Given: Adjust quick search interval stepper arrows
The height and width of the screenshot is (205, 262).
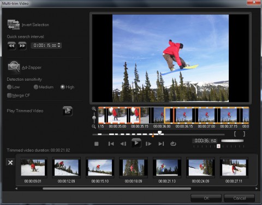Looking at the screenshot, I should coord(59,45).
